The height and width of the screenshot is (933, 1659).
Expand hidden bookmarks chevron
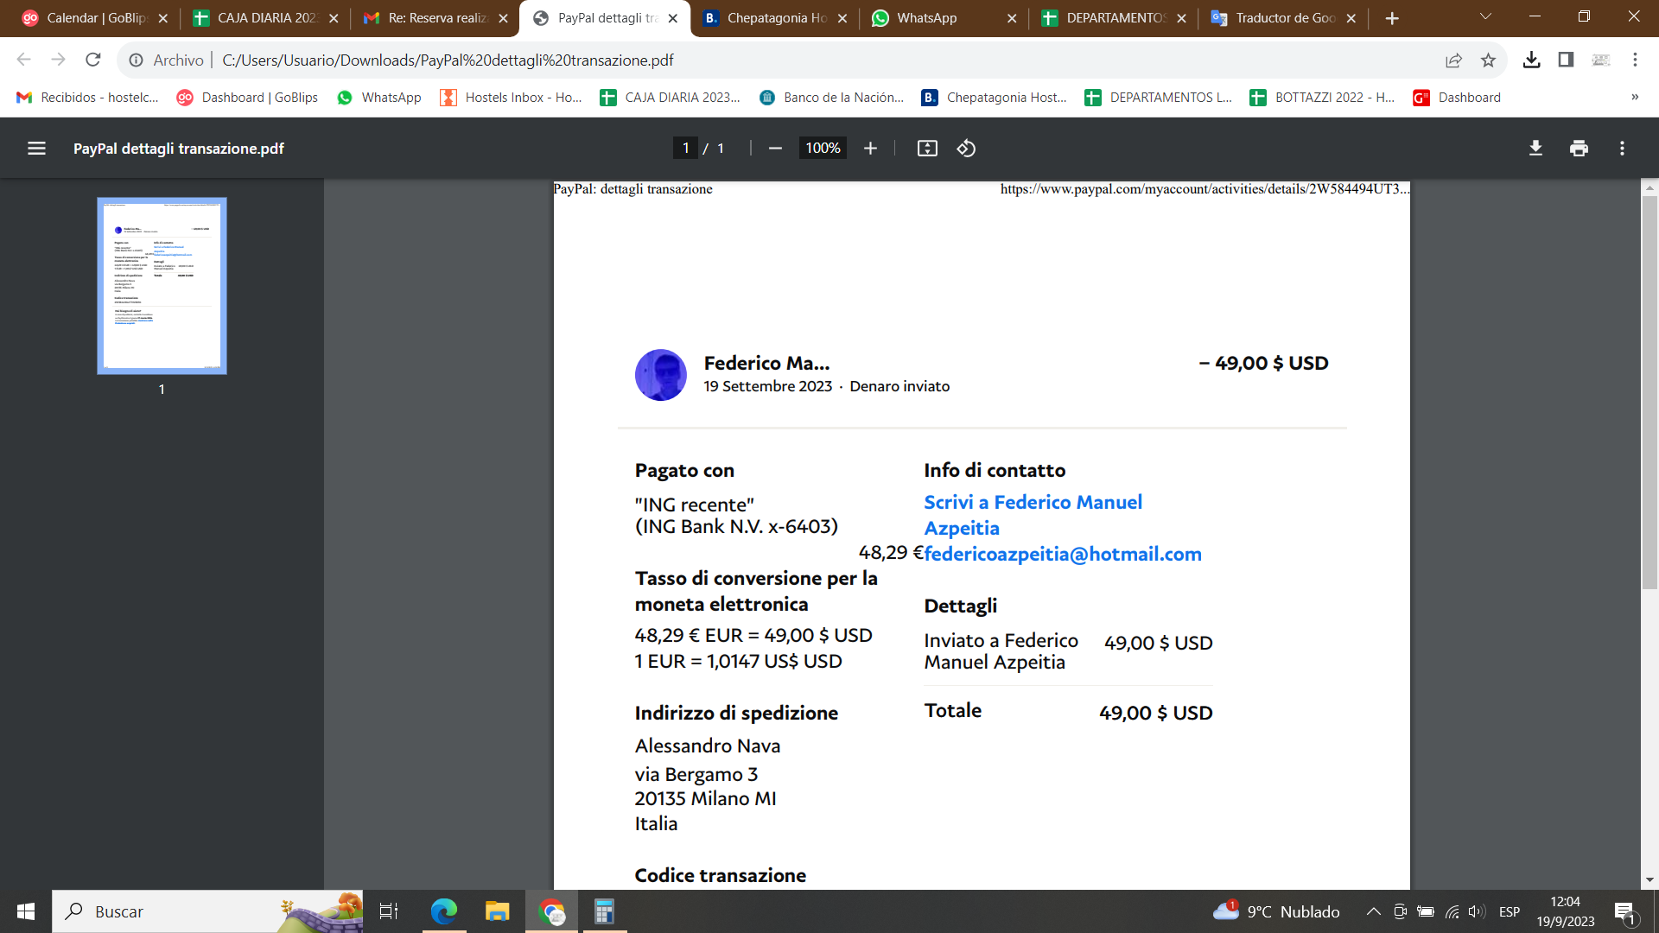pyautogui.click(x=1635, y=98)
